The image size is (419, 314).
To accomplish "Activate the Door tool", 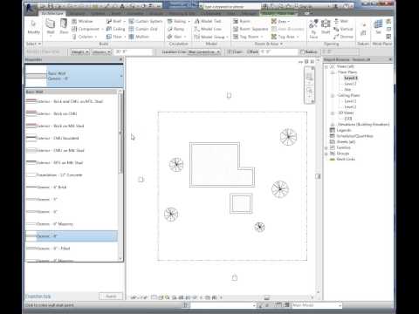I will pos(64,27).
